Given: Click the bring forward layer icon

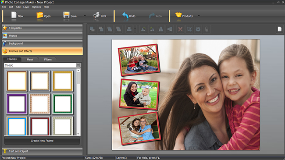Looking at the screenshot, I should (x=101, y=29).
